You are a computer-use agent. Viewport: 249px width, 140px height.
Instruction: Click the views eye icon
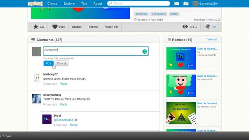point(185,27)
